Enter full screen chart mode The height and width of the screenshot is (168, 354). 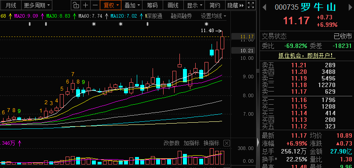coord(251,5)
